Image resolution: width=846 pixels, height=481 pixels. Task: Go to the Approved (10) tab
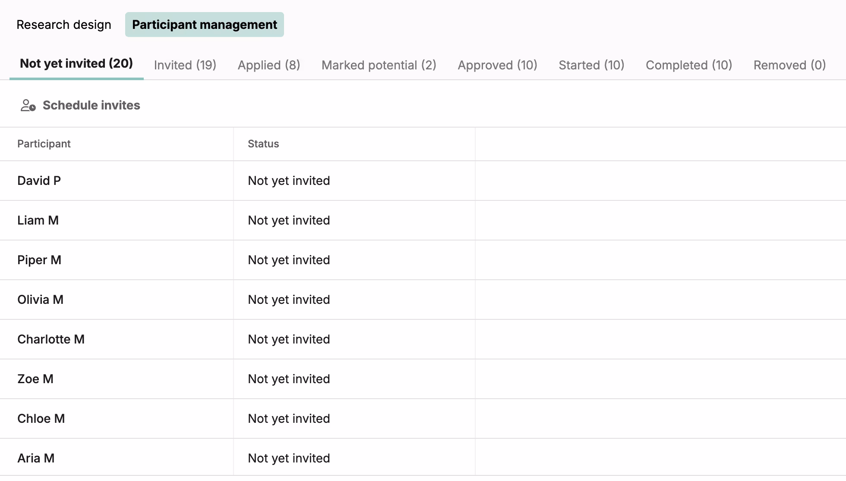[x=497, y=65]
